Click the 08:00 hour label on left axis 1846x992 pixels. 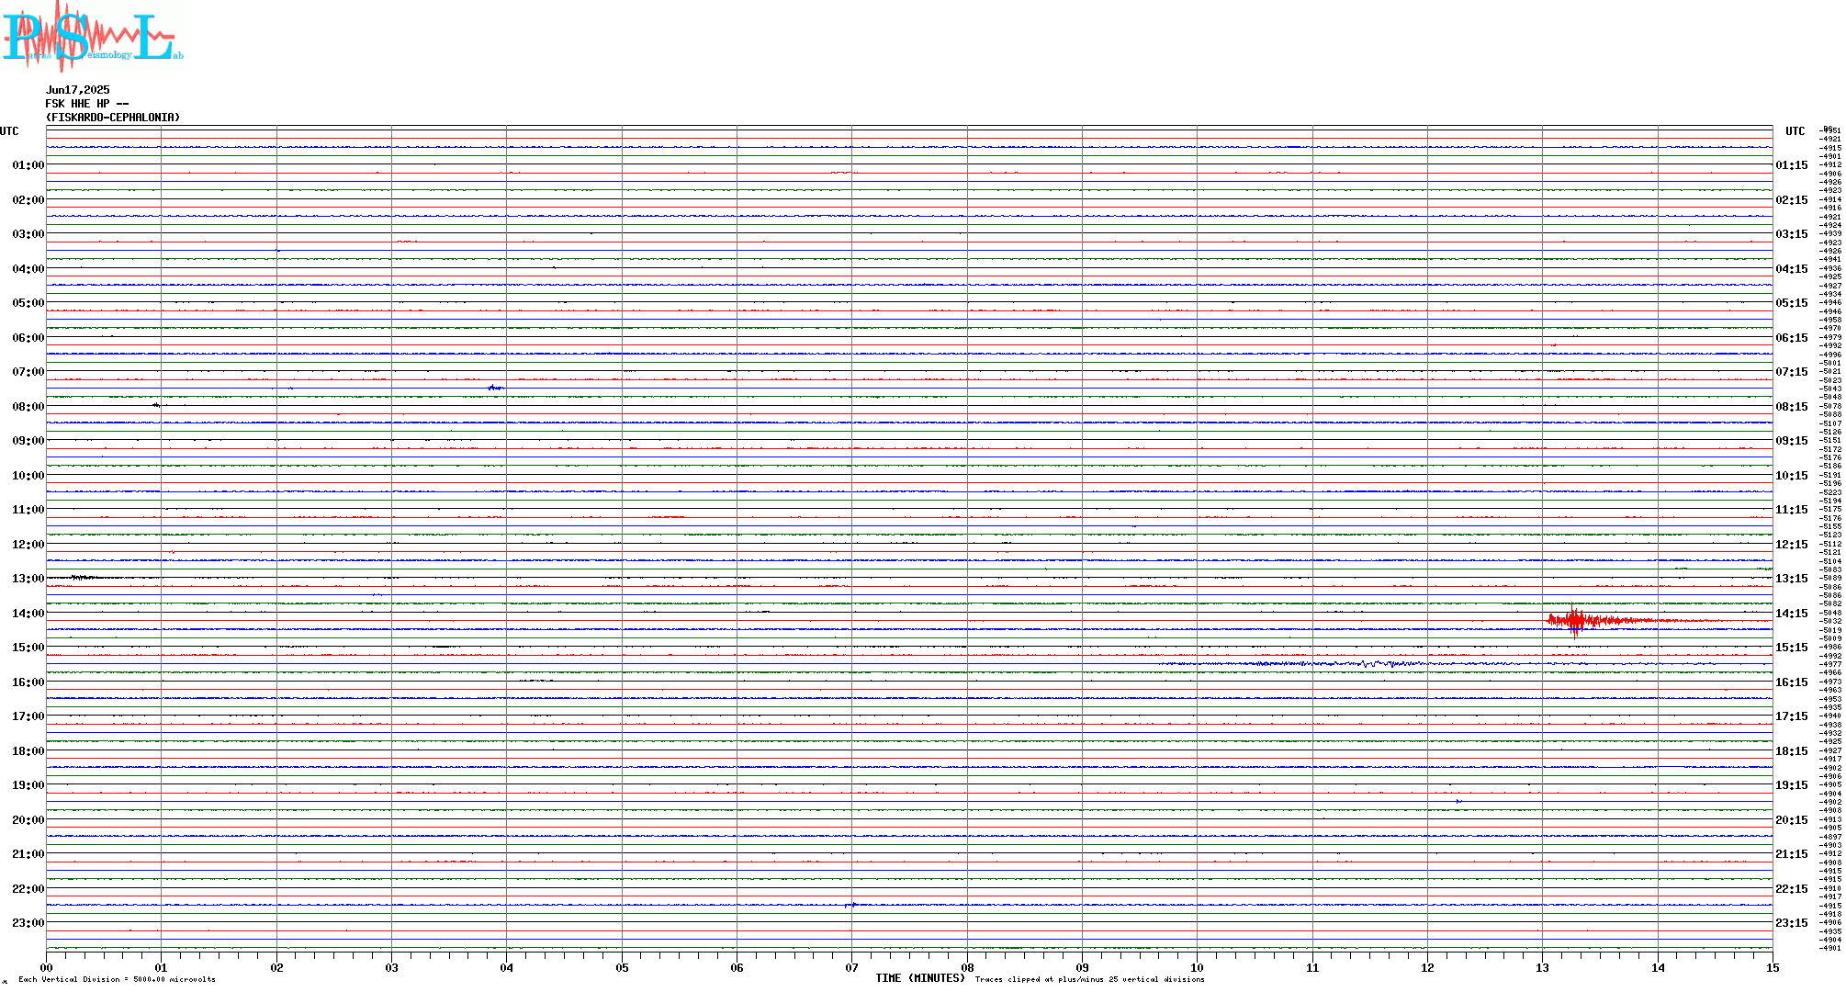click(x=28, y=407)
